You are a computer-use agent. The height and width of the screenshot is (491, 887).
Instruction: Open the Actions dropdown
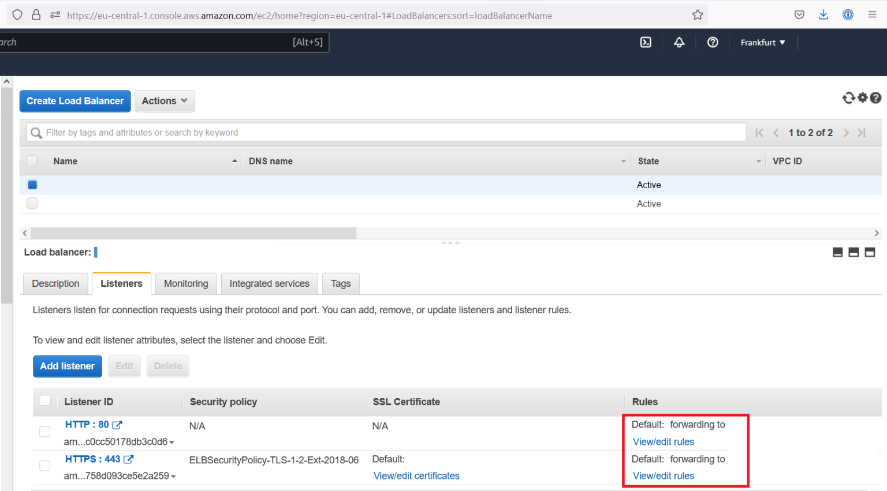(x=164, y=101)
